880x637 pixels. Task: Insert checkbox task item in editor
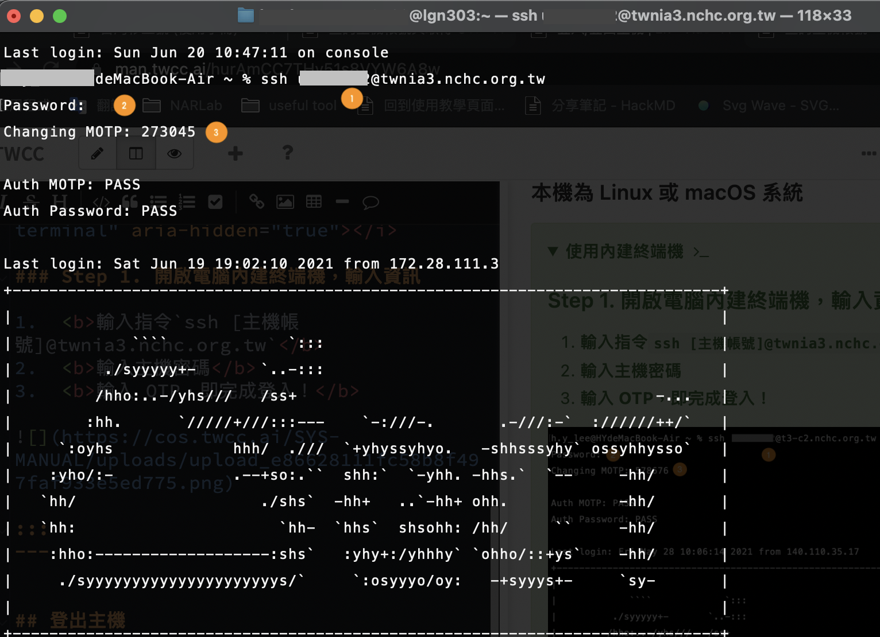coord(215,201)
